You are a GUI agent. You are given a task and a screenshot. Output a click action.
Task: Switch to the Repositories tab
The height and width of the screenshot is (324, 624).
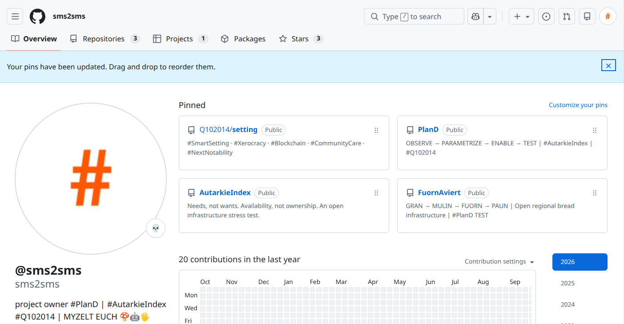105,39
